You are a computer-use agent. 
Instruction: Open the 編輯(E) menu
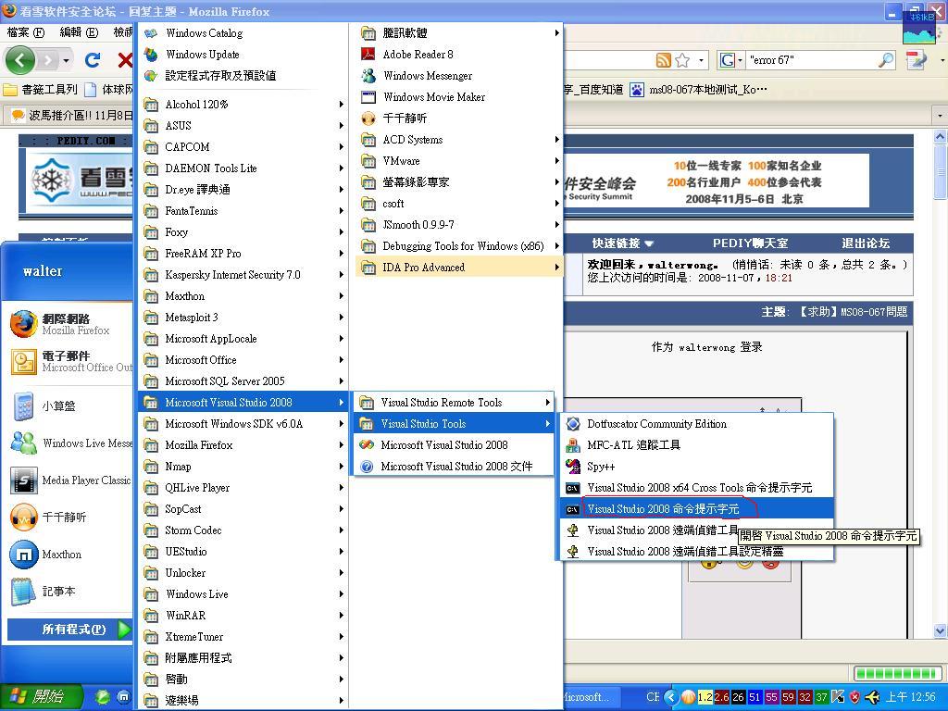click(79, 32)
